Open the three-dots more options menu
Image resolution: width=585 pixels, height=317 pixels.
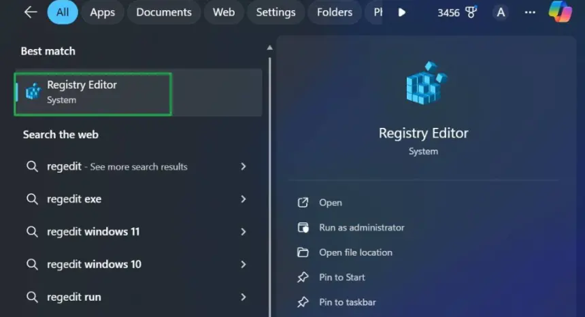tap(531, 12)
